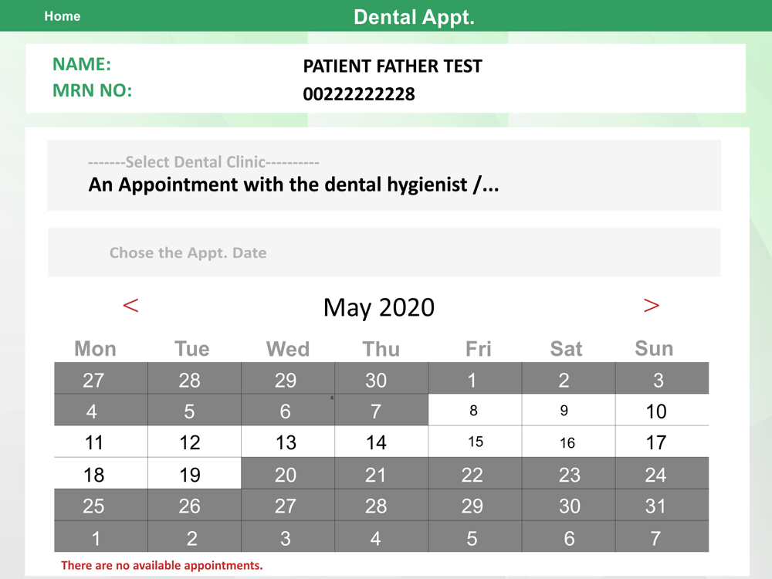Image resolution: width=772 pixels, height=579 pixels.
Task: Click the disabled May 31 cell
Action: click(656, 506)
